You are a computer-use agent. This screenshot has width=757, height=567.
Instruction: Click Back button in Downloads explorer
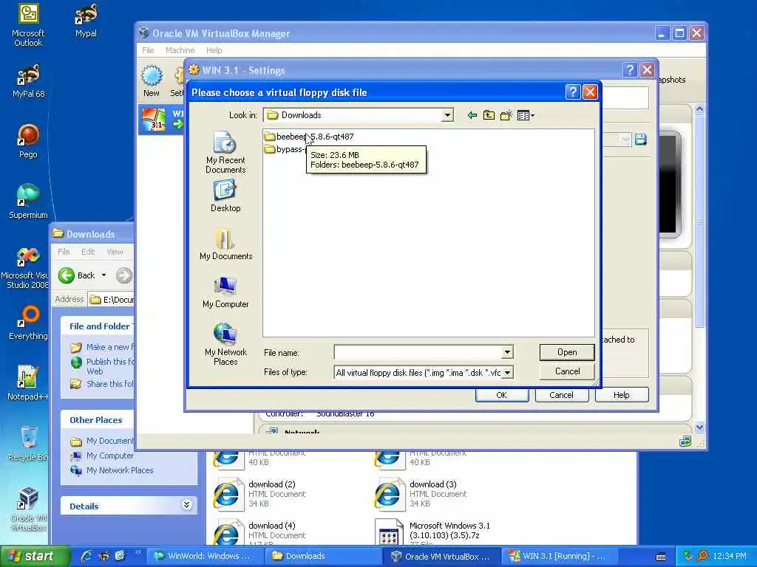click(76, 275)
